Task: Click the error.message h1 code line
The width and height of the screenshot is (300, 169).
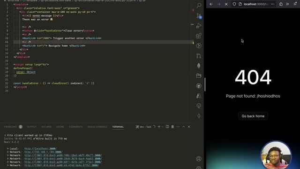Action: coord(43,15)
